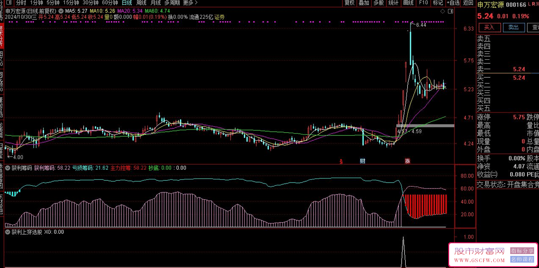The height and width of the screenshot is (268, 539).
Task: Click the red $ marker icon
Action: tap(342, 161)
